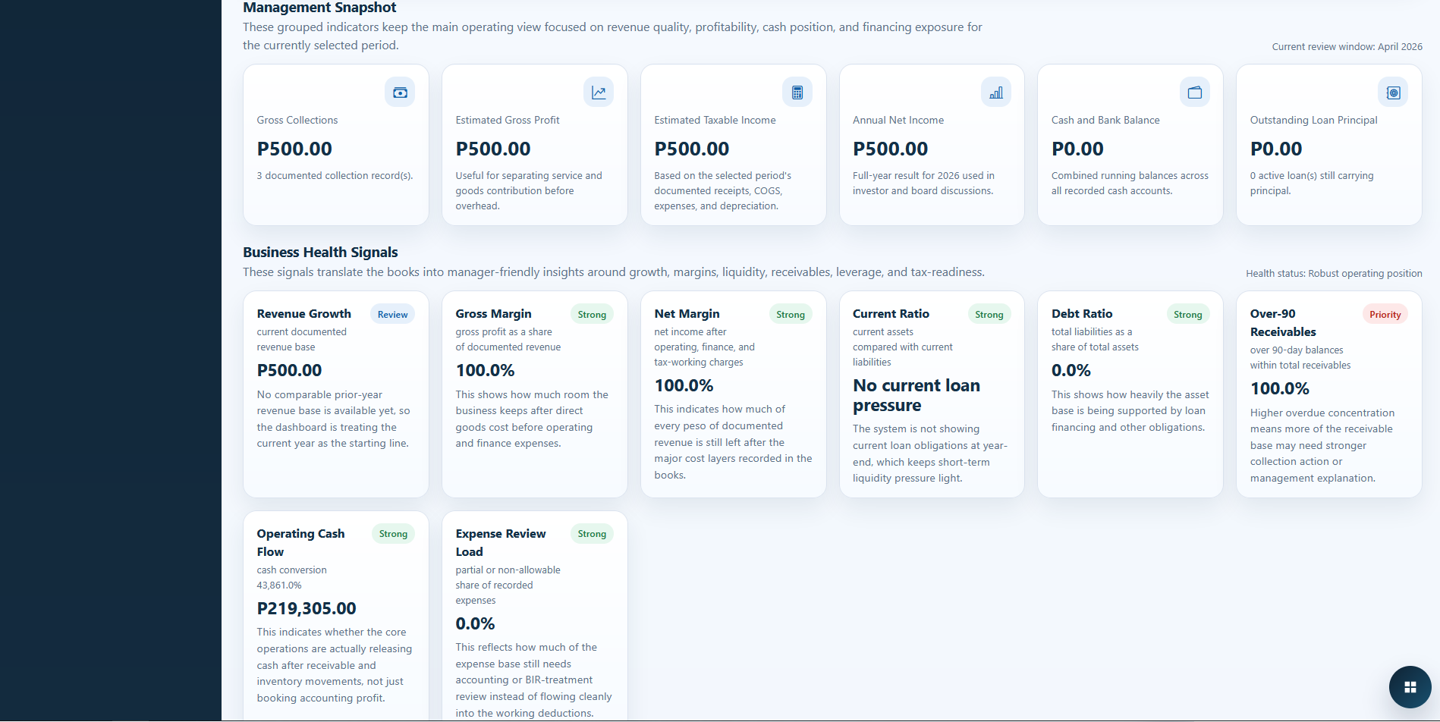Open the floating grid menu button
1440x722 pixels.
pos(1410,687)
